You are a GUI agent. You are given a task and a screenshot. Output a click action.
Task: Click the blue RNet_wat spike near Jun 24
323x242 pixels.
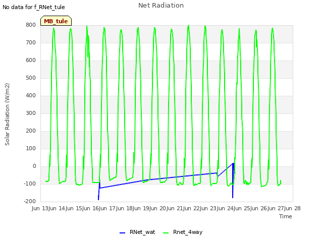233,181
